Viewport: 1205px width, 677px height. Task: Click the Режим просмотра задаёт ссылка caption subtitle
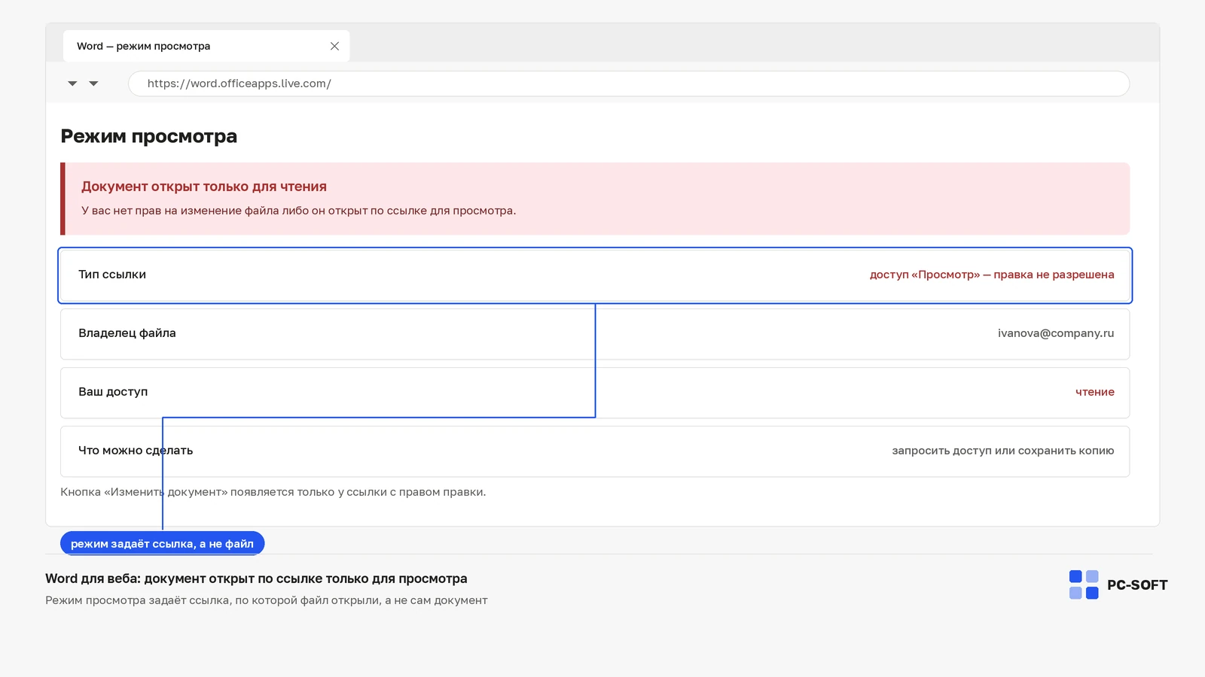tap(267, 600)
